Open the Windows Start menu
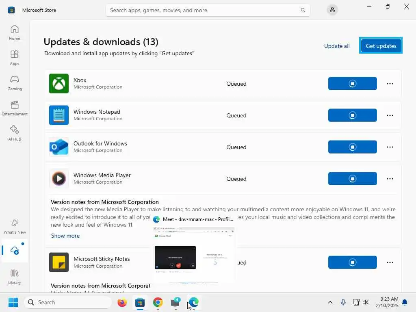The image size is (416, 312). pyautogui.click(x=13, y=302)
